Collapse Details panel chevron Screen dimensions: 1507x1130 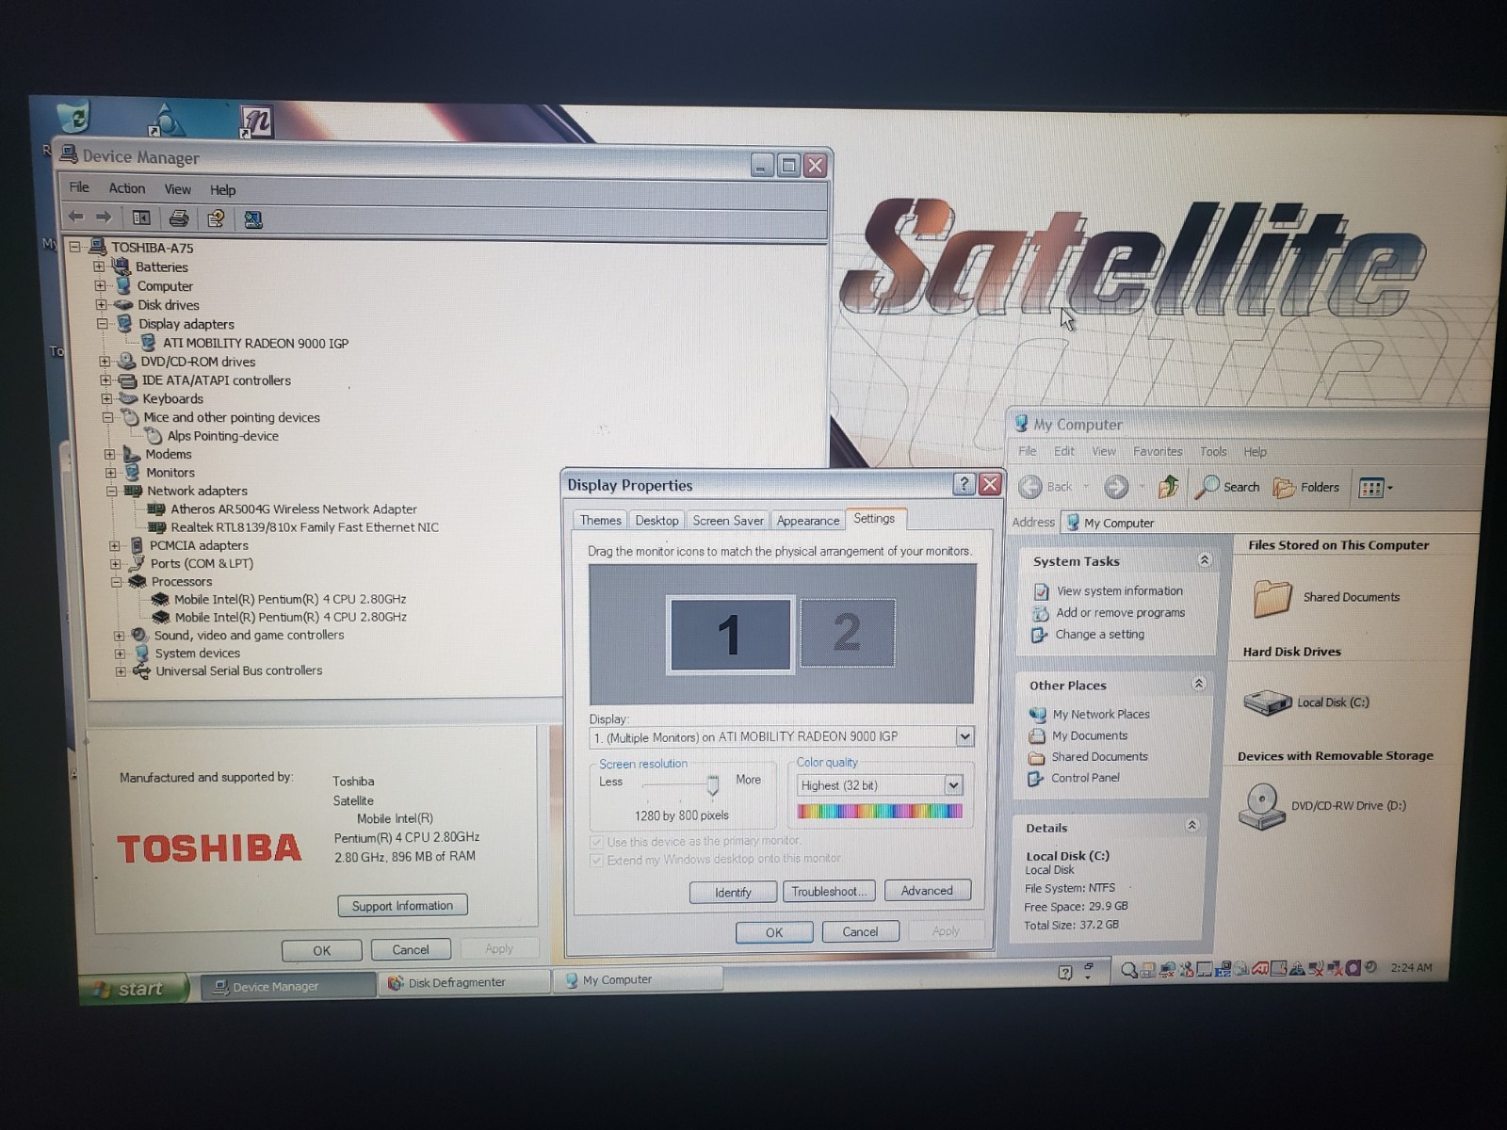pos(1191,825)
